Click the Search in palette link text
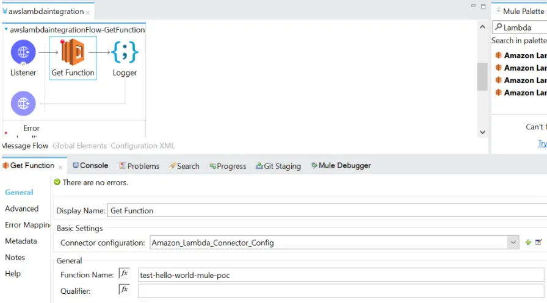 pyautogui.click(x=519, y=40)
